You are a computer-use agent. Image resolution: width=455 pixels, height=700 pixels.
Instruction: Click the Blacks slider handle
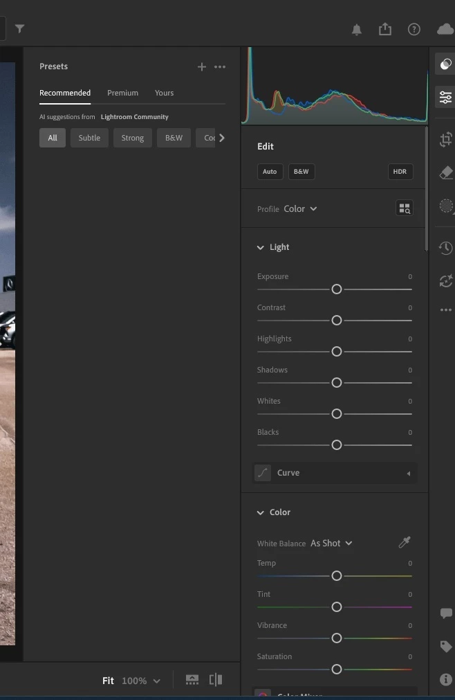pos(337,445)
